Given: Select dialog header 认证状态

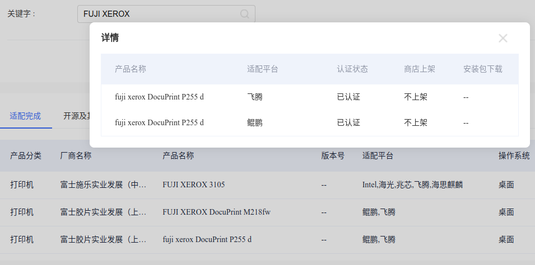Looking at the screenshot, I should point(352,69).
